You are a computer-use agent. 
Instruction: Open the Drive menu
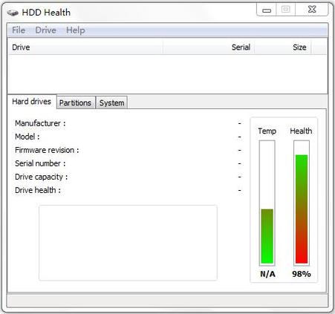tap(46, 30)
